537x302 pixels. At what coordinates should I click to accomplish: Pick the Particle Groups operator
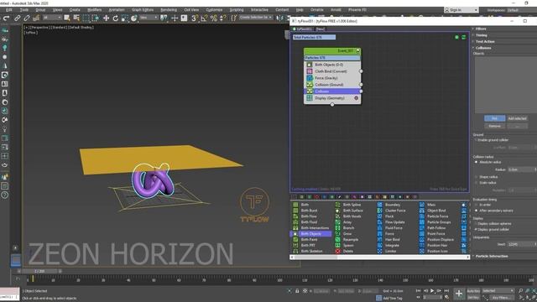click(439, 221)
